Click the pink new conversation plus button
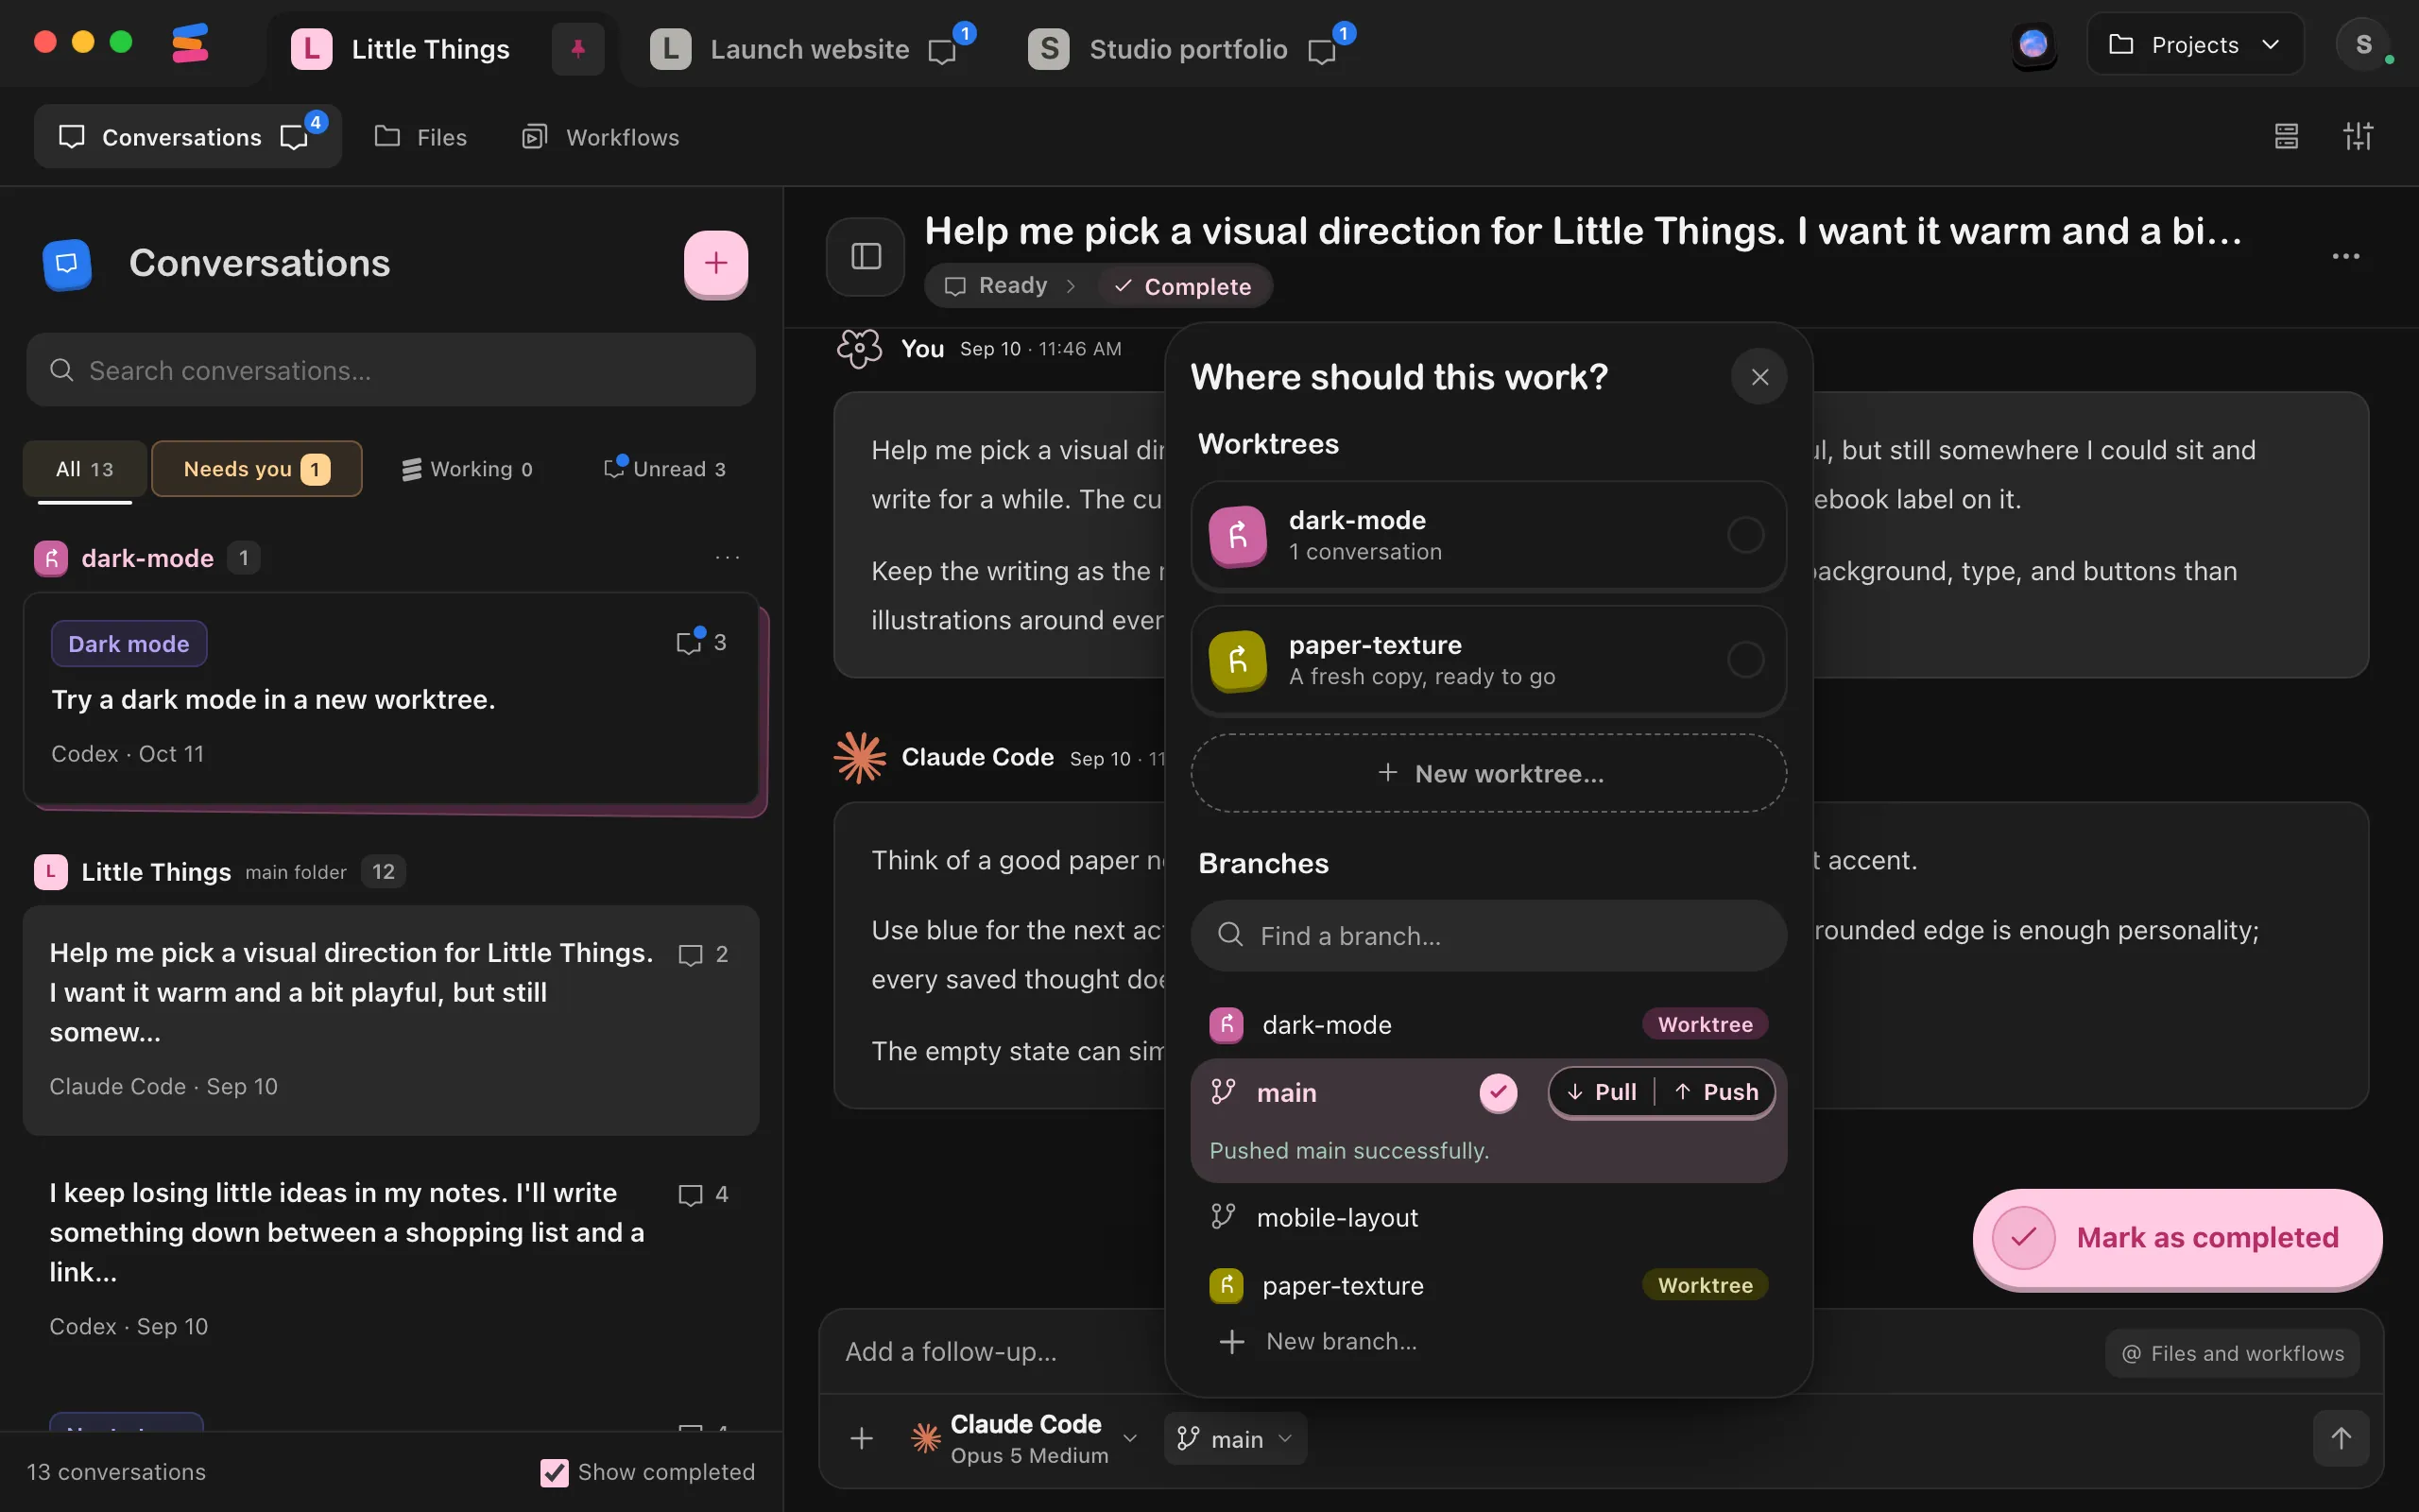Image resolution: width=2419 pixels, height=1512 pixels. pos(715,263)
